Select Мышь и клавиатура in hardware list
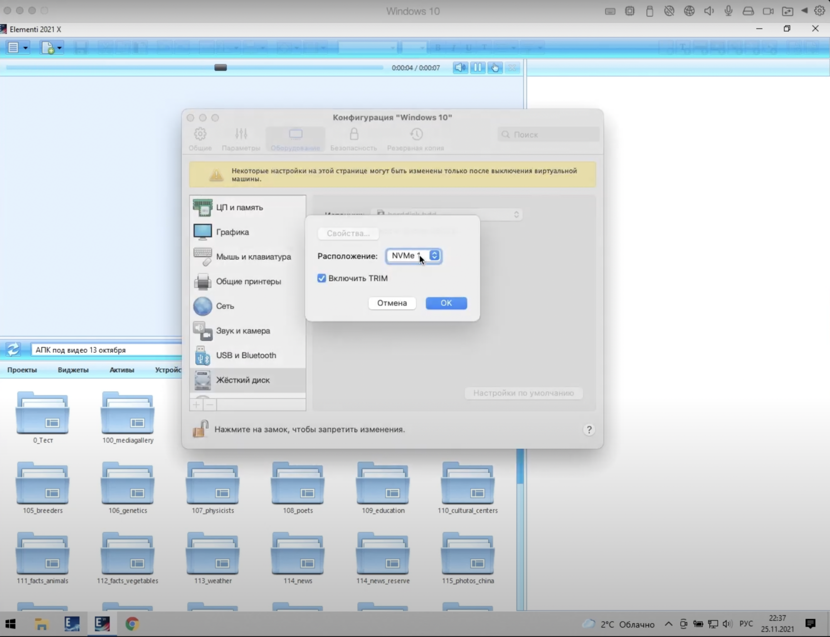830x637 pixels. point(247,257)
